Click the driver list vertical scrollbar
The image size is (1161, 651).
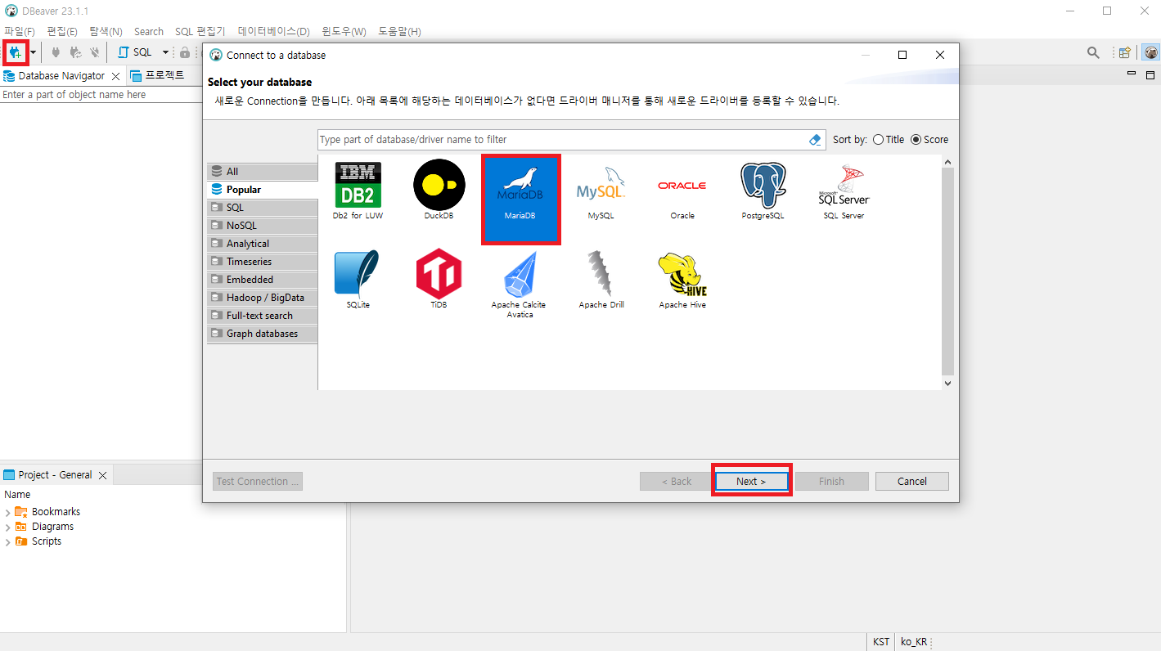point(948,270)
